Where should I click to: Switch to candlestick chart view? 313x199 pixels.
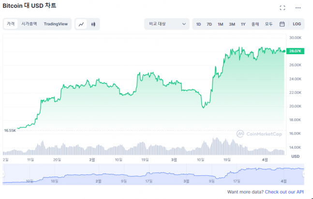click(93, 24)
